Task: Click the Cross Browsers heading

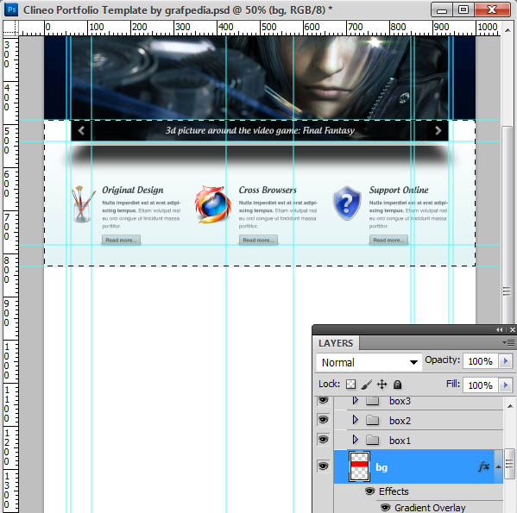Action: tap(268, 190)
